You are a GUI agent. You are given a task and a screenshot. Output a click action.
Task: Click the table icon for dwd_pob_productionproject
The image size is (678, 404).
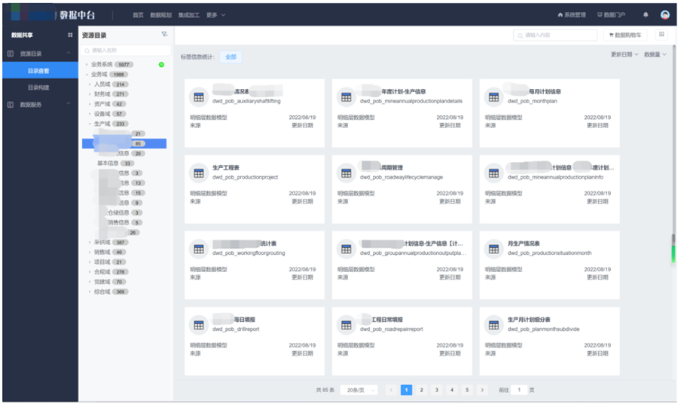click(x=198, y=173)
